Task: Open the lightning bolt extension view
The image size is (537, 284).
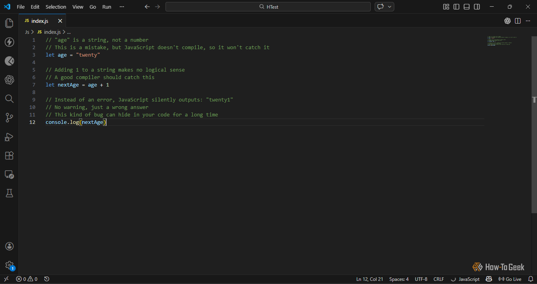Action: point(9,42)
